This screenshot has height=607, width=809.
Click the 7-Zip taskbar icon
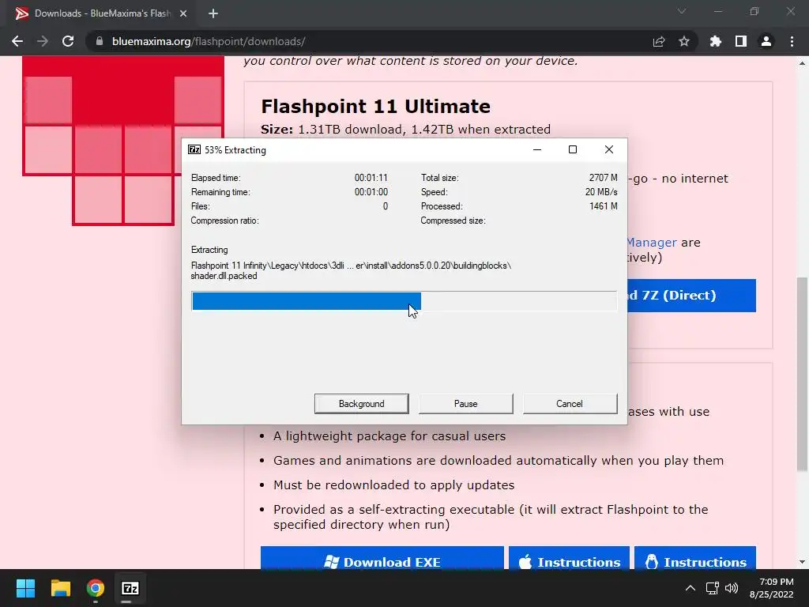point(130,588)
